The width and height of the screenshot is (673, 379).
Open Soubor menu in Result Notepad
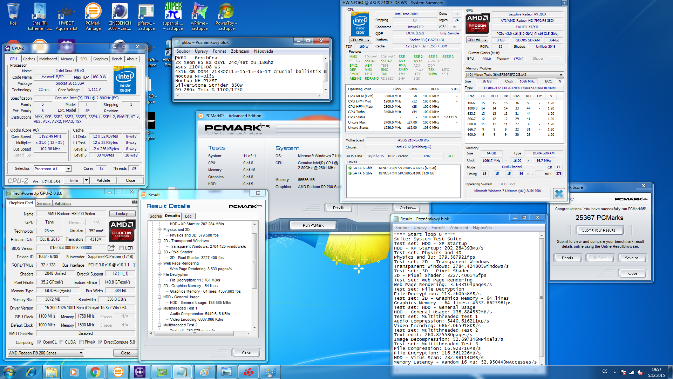click(402, 228)
